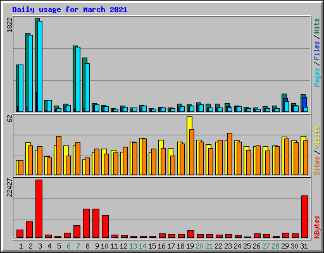Click the cyan Pages bar for day 1

pos(21,88)
